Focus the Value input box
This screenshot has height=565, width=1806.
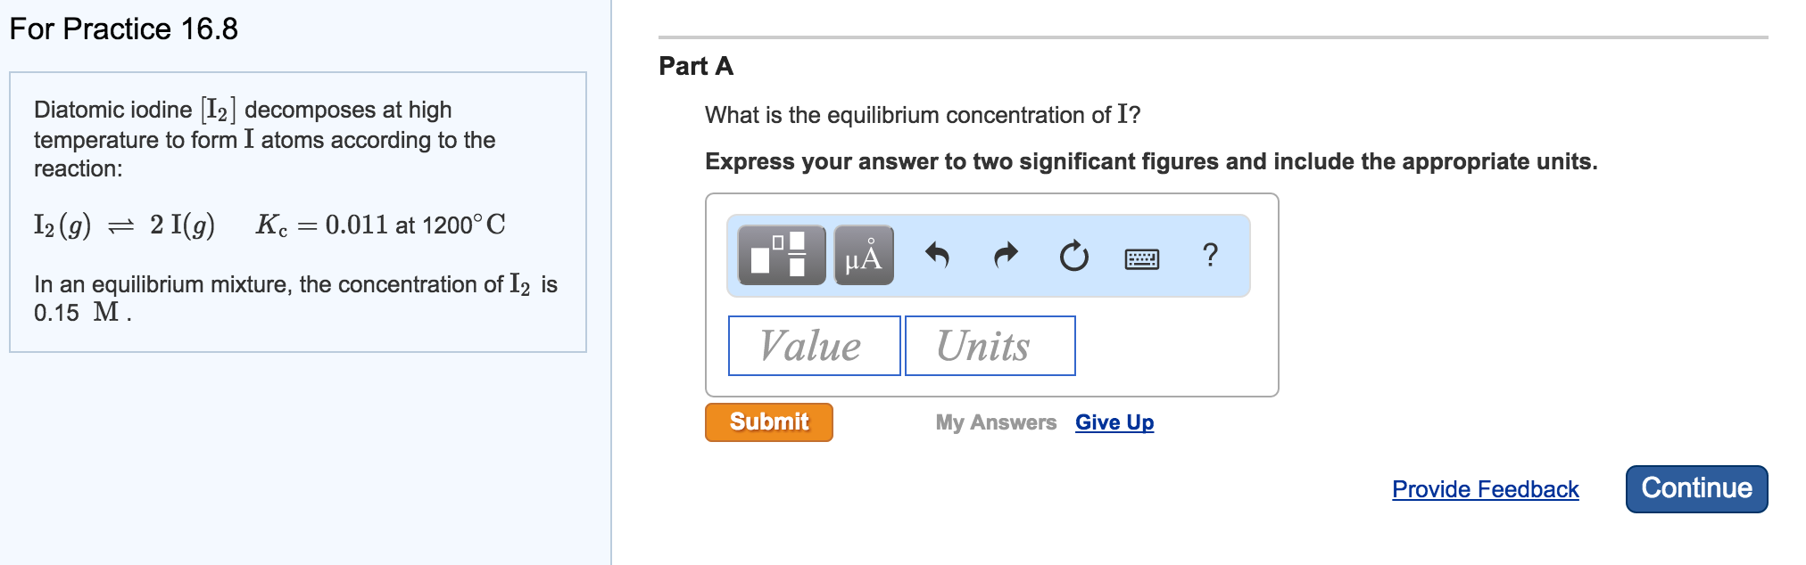tap(814, 346)
